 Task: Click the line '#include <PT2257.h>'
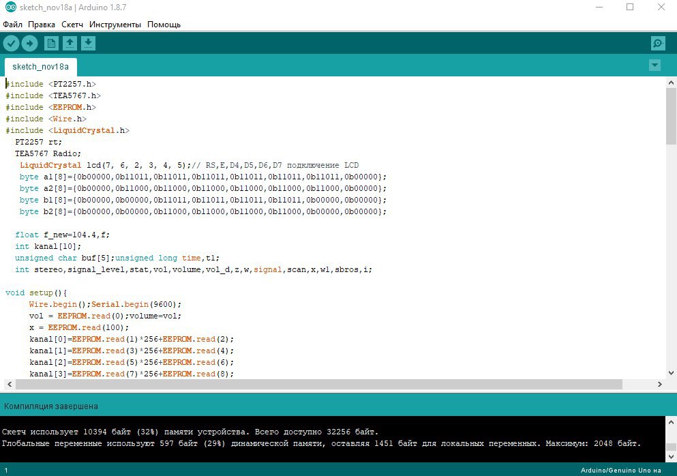[x=50, y=85]
